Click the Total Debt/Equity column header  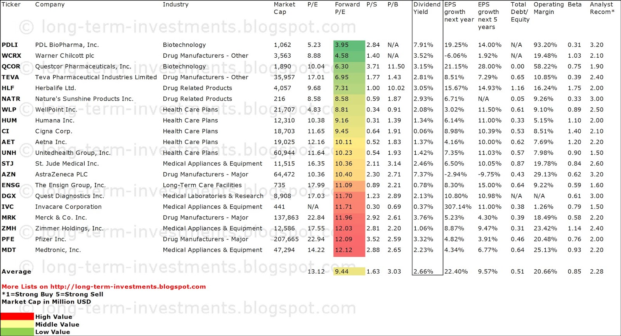520,12
